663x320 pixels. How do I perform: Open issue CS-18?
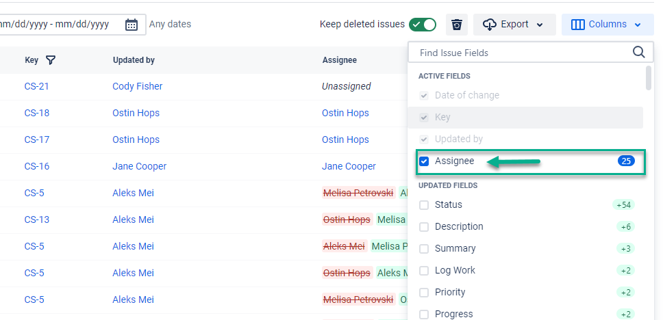pos(37,113)
